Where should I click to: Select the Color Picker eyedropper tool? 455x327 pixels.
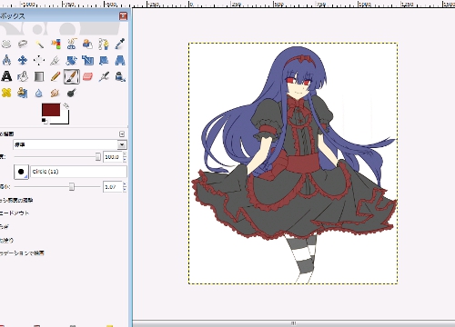120,45
